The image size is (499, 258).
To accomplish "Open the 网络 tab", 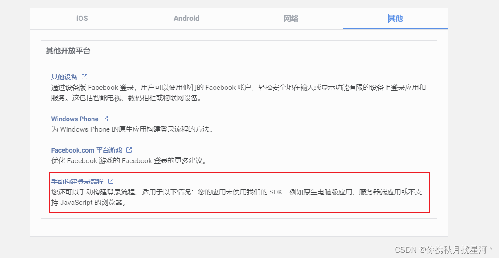I will (291, 18).
